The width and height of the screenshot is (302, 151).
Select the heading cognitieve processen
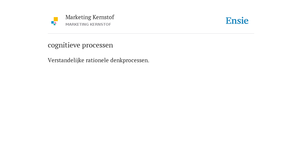tap(80, 45)
